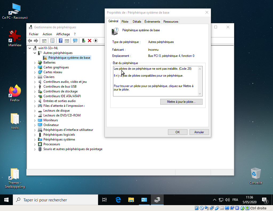Collapse the win10-32v-NL root node
This screenshot has width=273, height=211.
(30, 48)
